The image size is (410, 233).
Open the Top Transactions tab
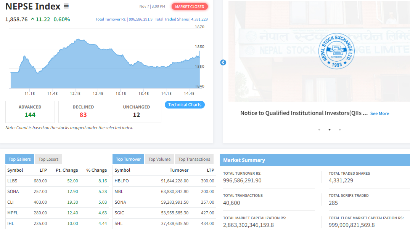click(194, 159)
